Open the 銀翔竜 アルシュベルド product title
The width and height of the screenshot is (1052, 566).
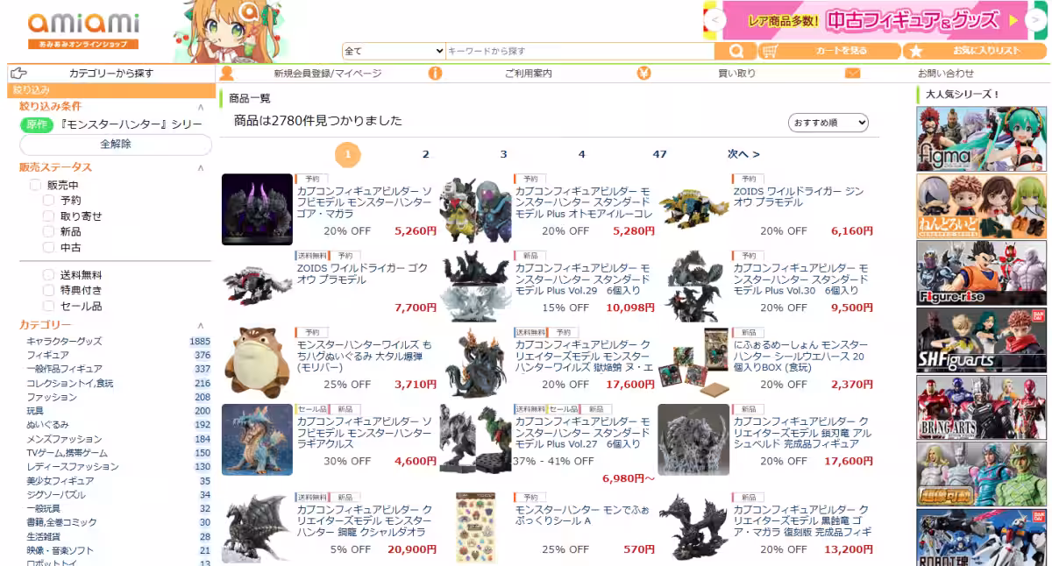(x=800, y=433)
